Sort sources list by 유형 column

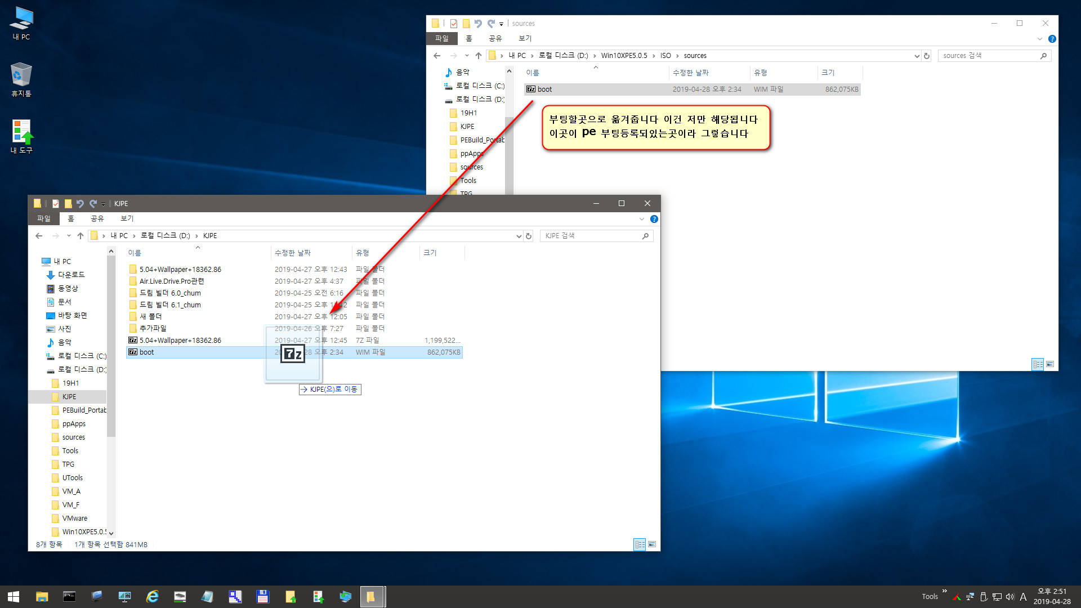784,73
